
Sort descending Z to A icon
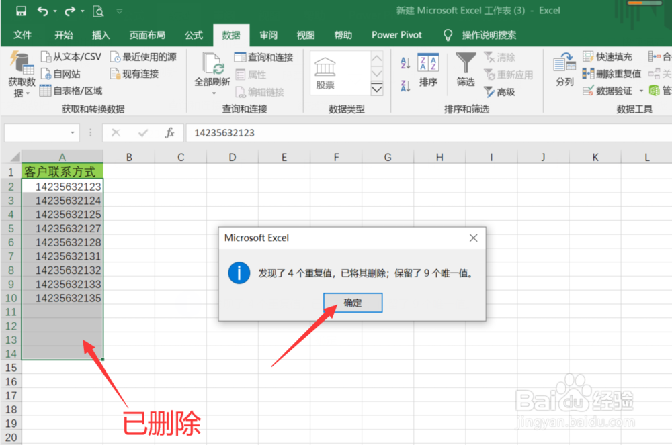pos(405,86)
